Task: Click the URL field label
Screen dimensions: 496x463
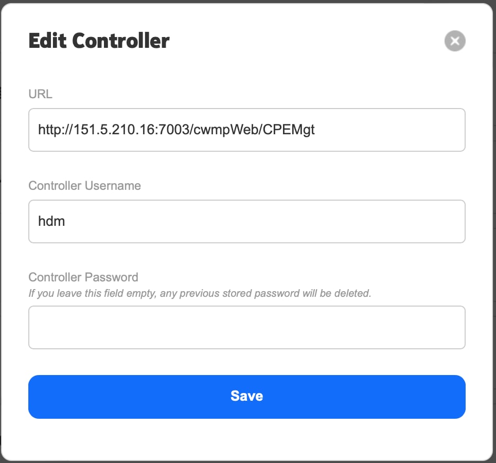Action: 40,94
